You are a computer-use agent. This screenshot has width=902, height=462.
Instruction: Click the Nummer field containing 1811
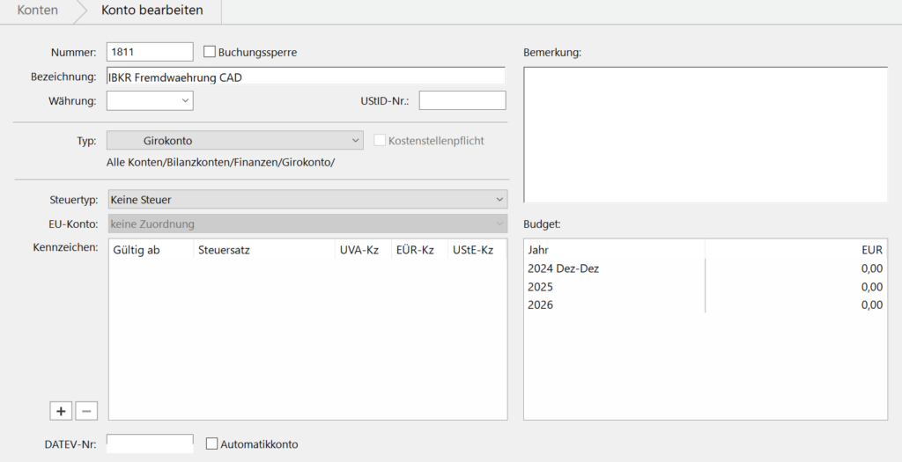click(x=149, y=52)
